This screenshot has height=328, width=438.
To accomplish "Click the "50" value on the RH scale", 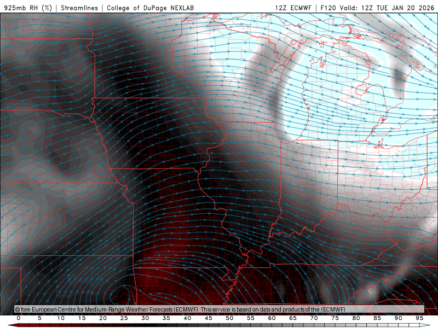I will (229, 318).
